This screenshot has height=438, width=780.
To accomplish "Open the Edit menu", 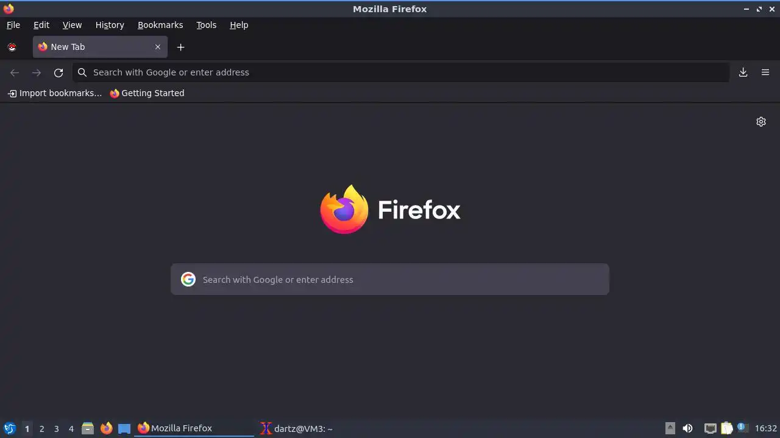I will (41, 25).
